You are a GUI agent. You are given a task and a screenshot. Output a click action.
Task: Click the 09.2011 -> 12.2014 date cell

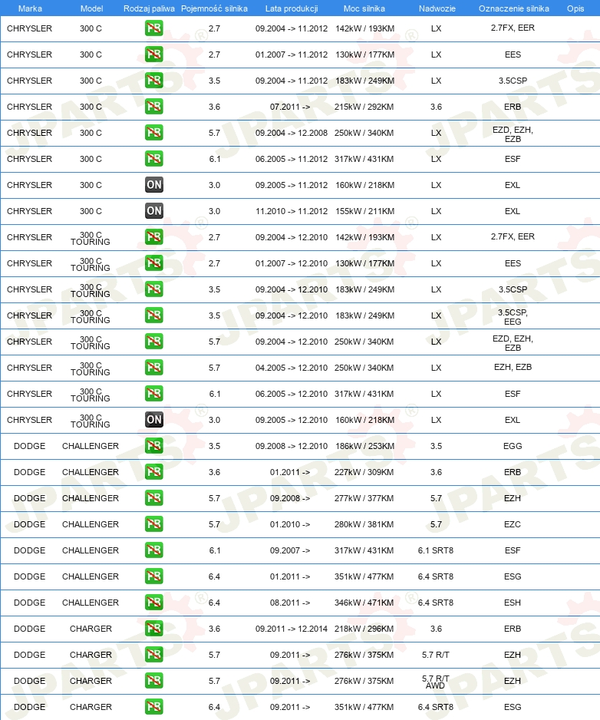[292, 629]
